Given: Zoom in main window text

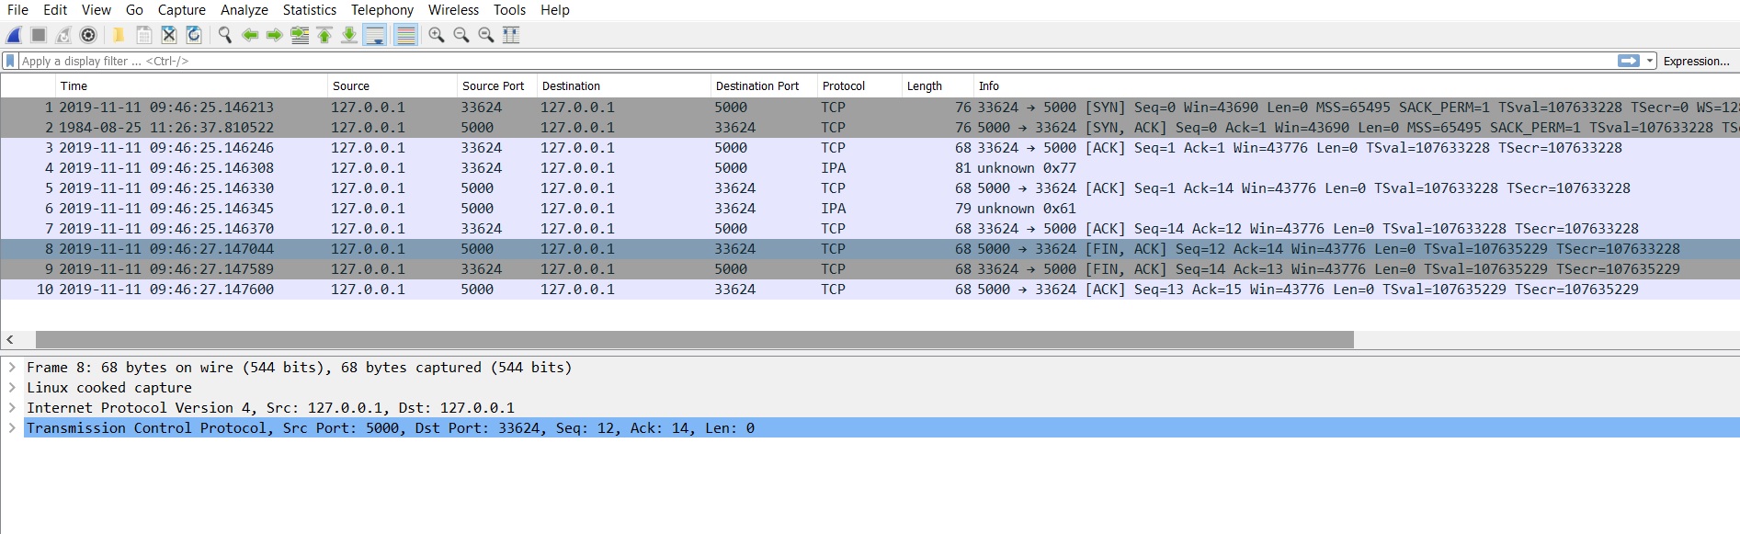Looking at the screenshot, I should 437,35.
